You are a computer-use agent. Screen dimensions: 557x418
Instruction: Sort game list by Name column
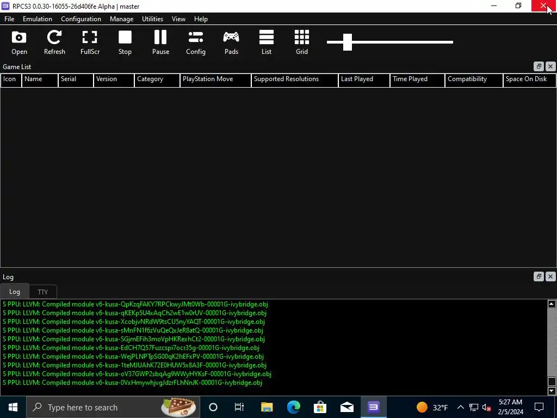click(40, 80)
